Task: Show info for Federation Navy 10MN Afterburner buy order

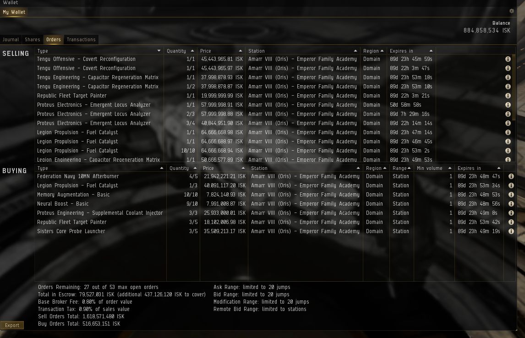Action: 511,176
